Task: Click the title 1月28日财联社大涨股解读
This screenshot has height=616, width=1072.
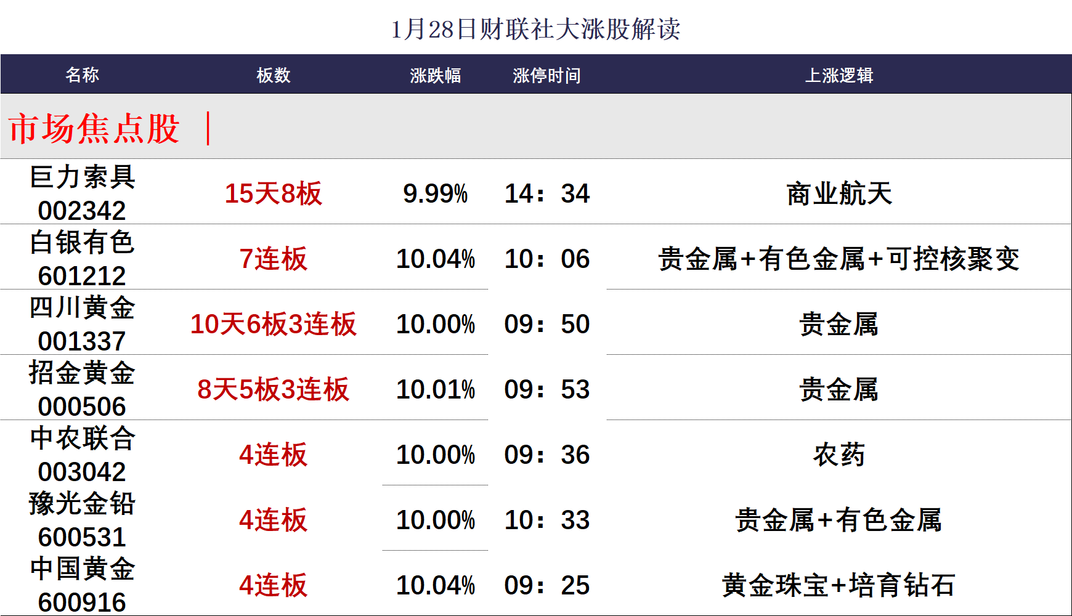Action: pos(535,29)
